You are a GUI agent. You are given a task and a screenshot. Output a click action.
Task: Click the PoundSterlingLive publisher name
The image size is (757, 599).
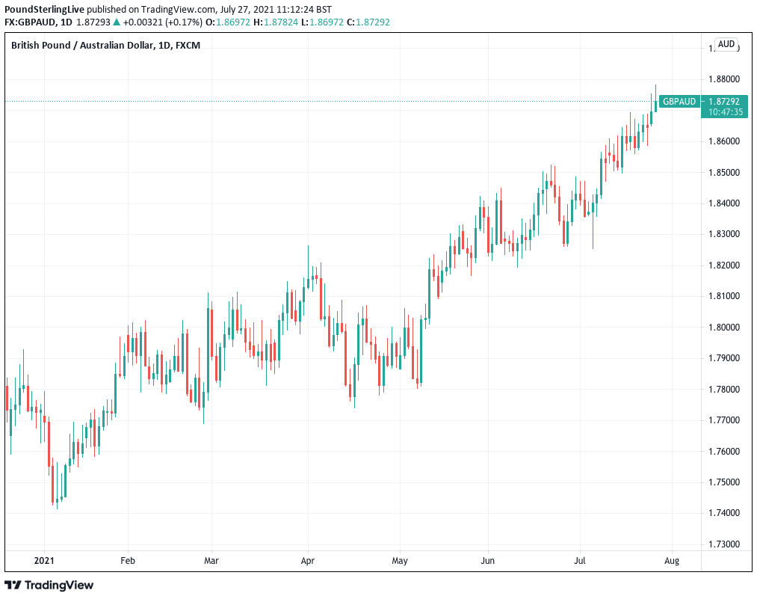pos(44,10)
